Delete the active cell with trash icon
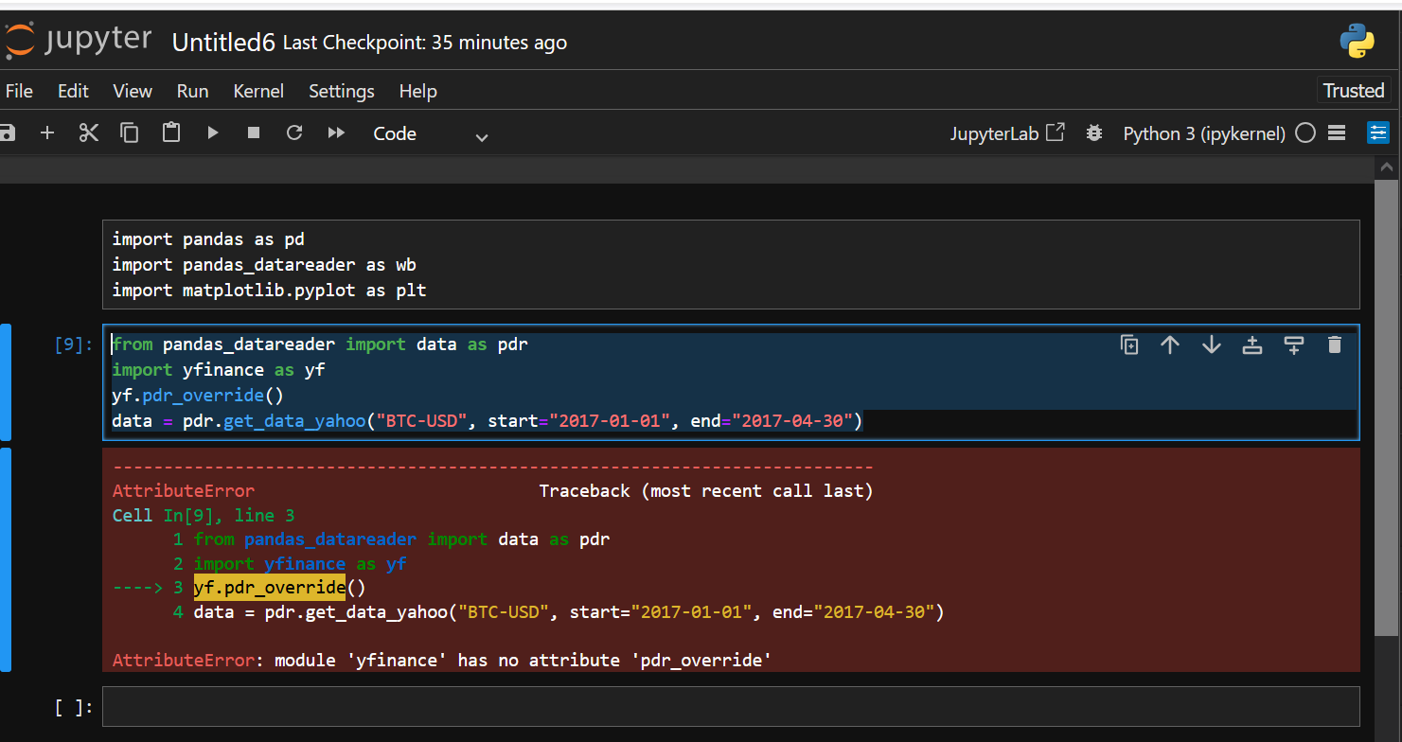The image size is (1402, 742). pyautogui.click(x=1335, y=345)
